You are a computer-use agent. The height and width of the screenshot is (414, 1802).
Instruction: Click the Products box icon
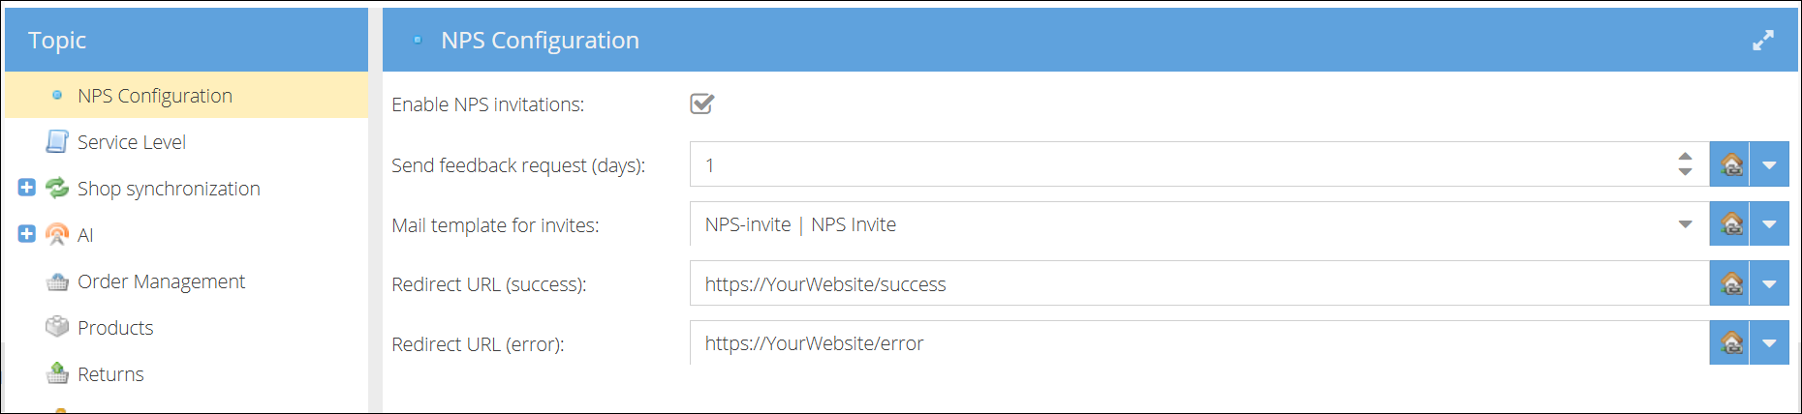[57, 327]
